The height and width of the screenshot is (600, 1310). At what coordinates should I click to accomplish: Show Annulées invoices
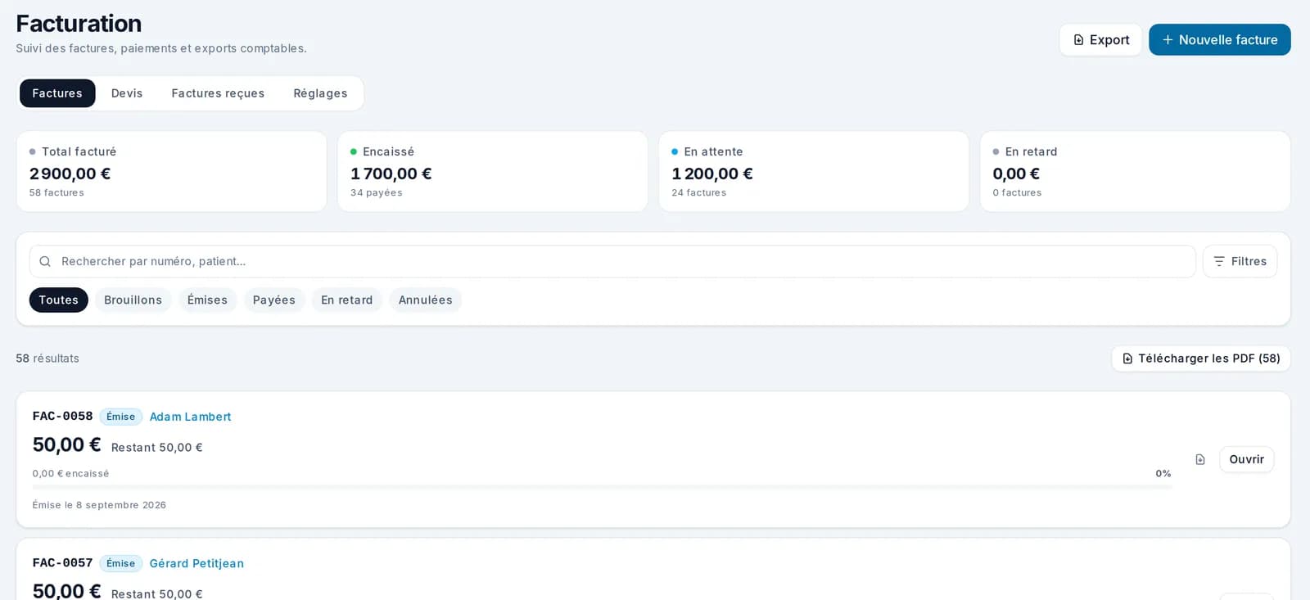point(425,300)
